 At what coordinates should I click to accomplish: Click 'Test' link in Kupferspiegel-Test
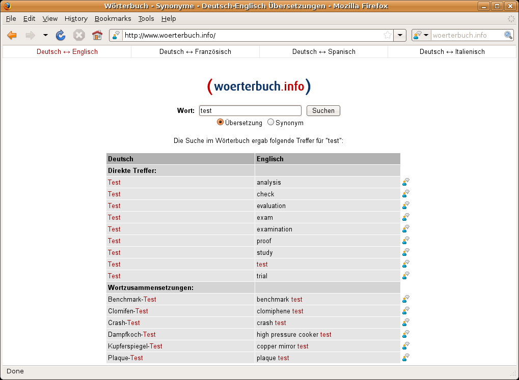coord(156,346)
